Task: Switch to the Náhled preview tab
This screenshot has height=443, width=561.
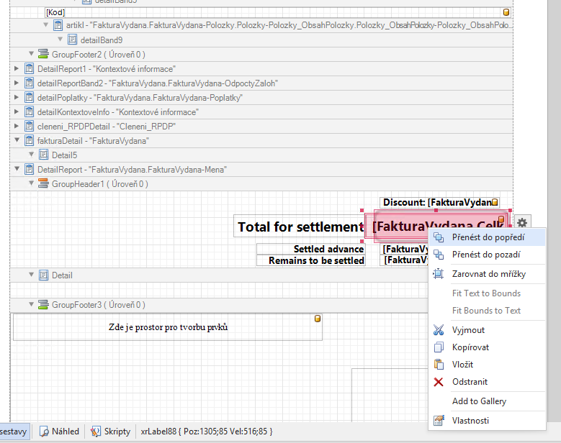Action: coord(60,431)
